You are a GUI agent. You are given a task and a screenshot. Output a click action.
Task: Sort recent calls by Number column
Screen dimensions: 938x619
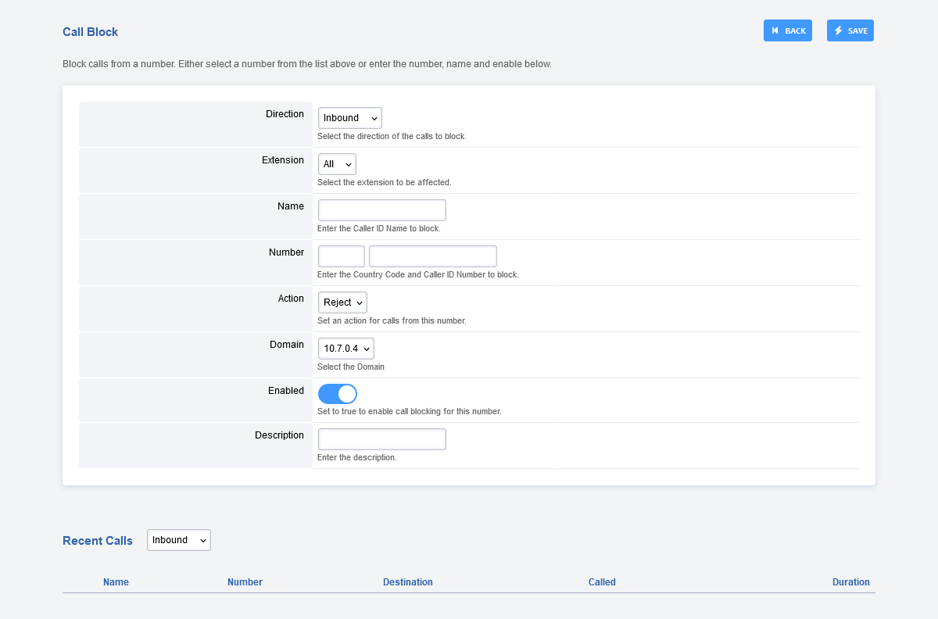tap(245, 582)
